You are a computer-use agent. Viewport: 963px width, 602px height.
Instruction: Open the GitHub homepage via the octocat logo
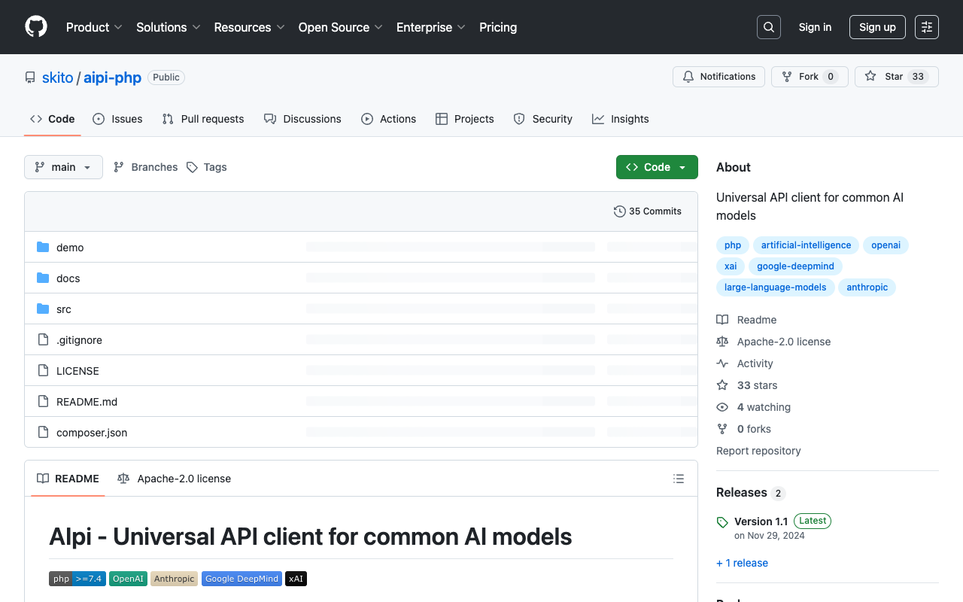[x=35, y=27]
